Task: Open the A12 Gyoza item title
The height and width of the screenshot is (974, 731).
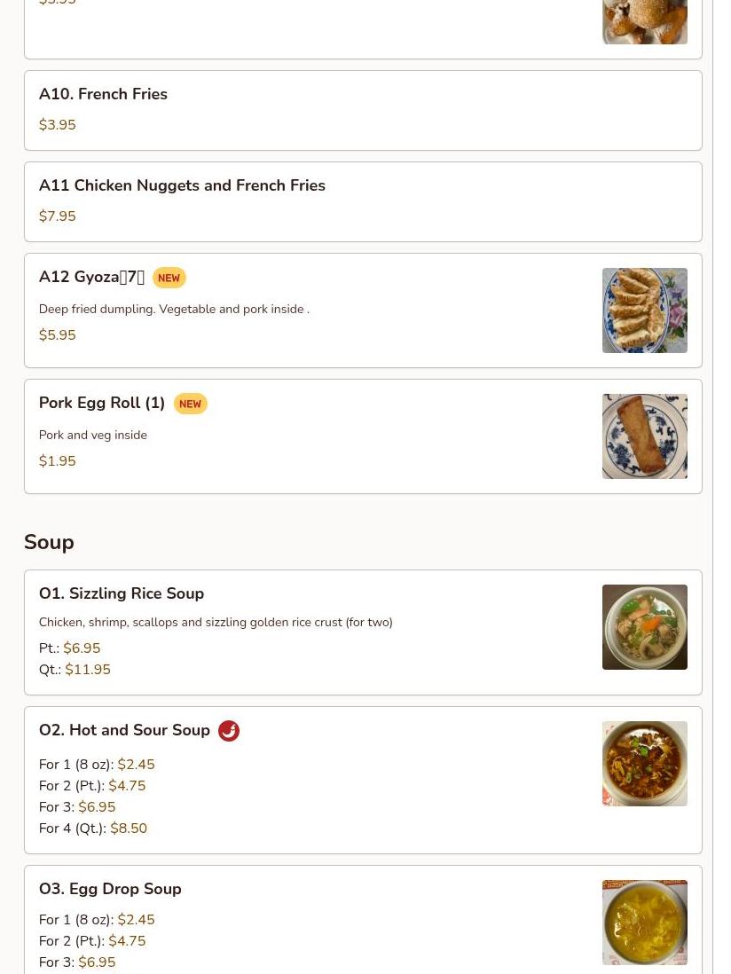Action: click(x=92, y=277)
